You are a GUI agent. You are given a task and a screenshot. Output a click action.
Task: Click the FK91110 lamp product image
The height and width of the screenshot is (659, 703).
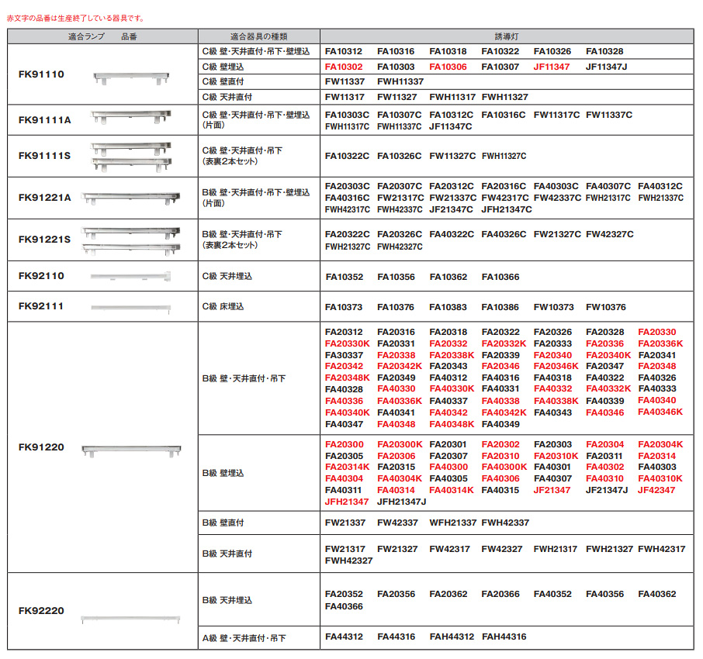click(130, 77)
